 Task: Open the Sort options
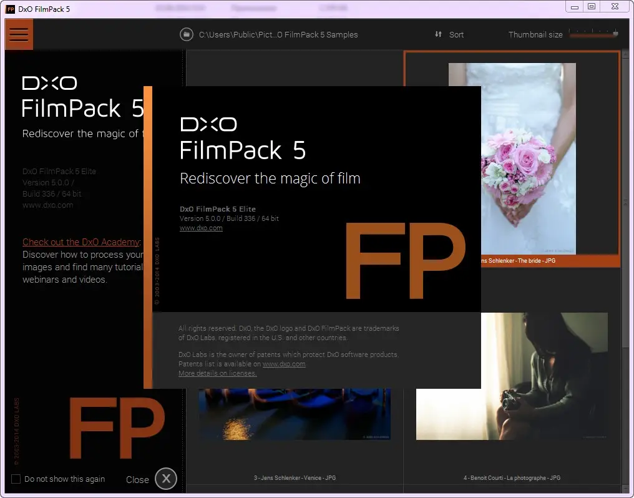click(456, 34)
